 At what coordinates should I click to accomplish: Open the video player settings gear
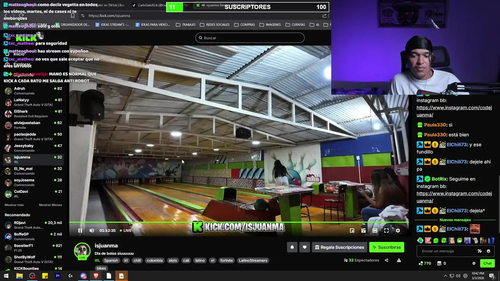398,231
